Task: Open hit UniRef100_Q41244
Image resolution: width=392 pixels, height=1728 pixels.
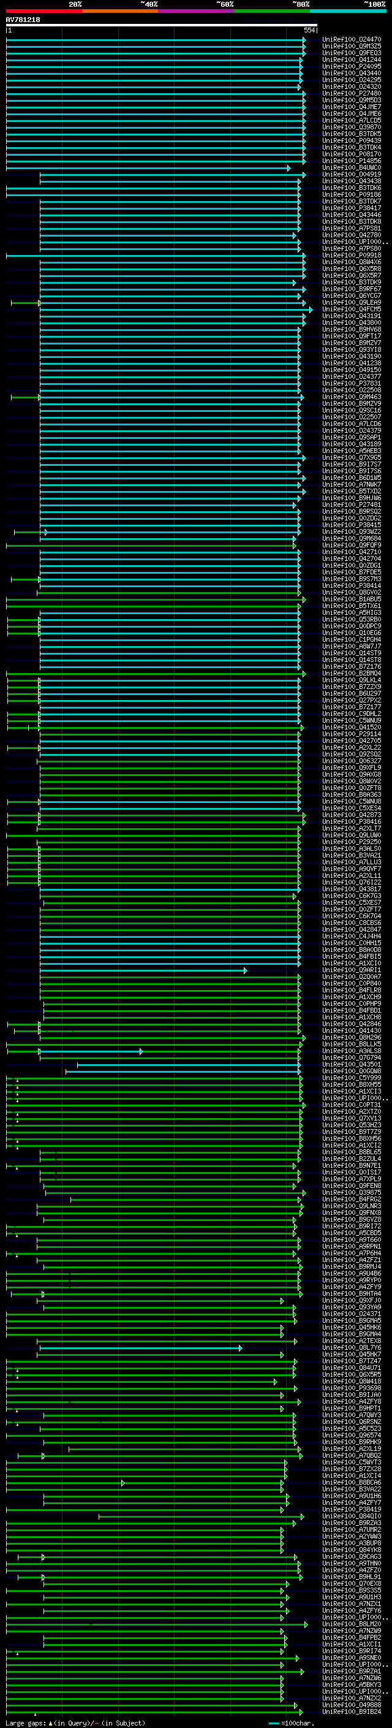Action: pyautogui.click(x=352, y=59)
